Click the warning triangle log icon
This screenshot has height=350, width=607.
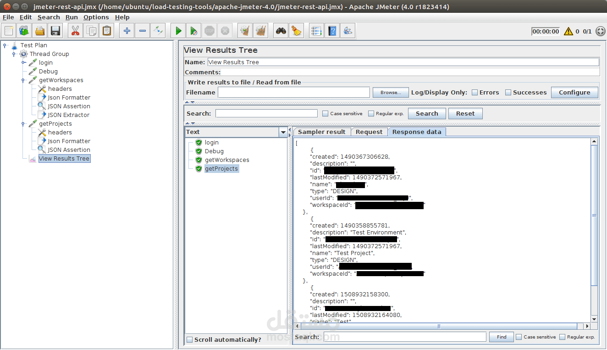point(568,31)
